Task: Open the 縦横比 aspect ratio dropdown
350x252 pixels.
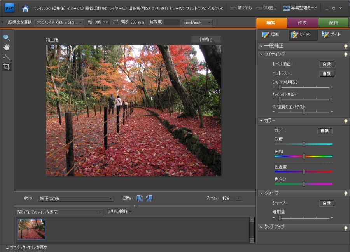Action: [x=59, y=23]
